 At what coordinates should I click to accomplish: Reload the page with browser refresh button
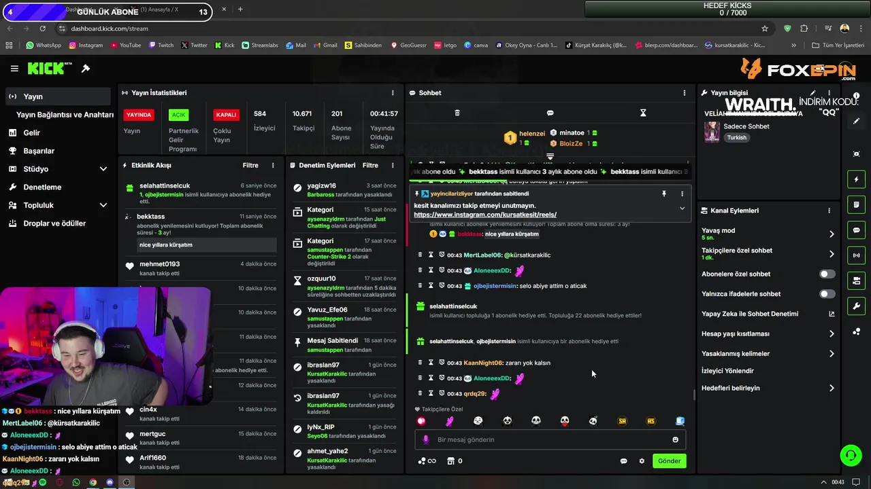point(43,29)
